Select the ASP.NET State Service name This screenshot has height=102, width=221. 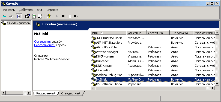tap(111, 43)
